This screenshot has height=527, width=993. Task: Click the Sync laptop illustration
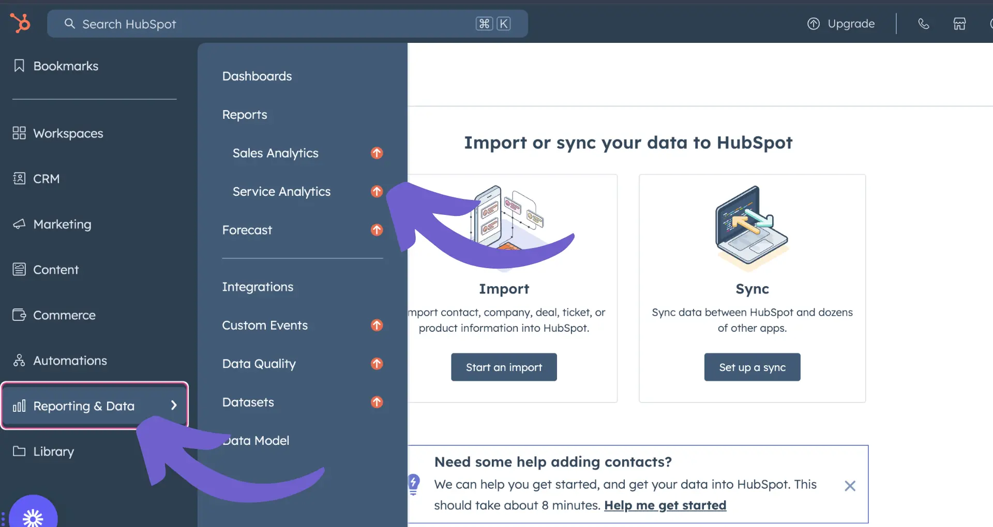[751, 228]
